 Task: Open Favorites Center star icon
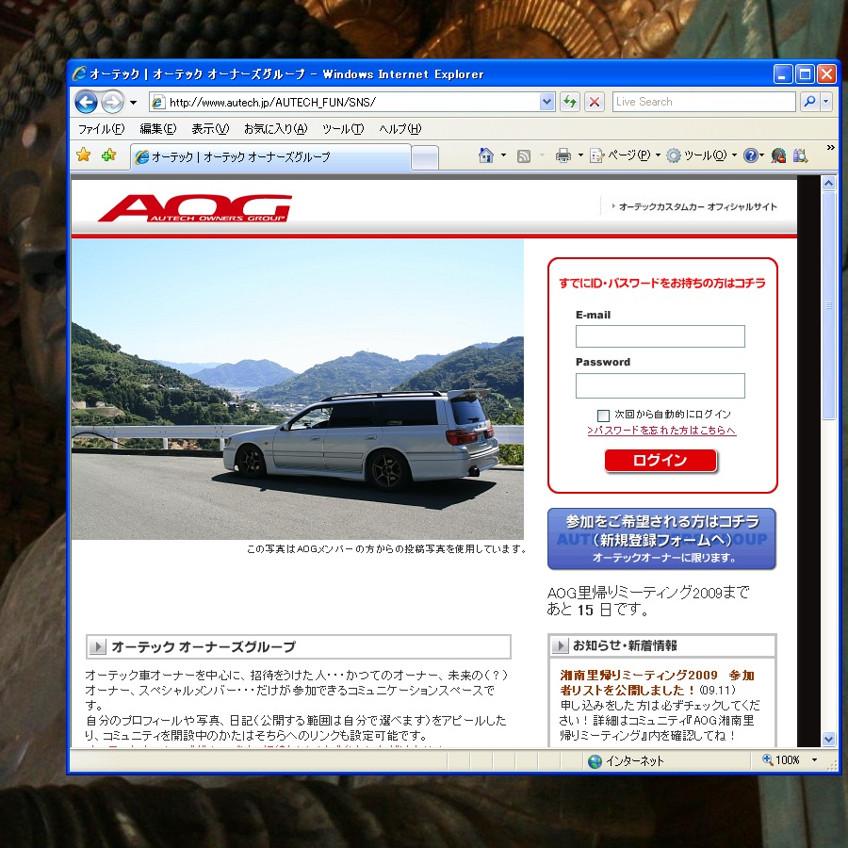(84, 155)
